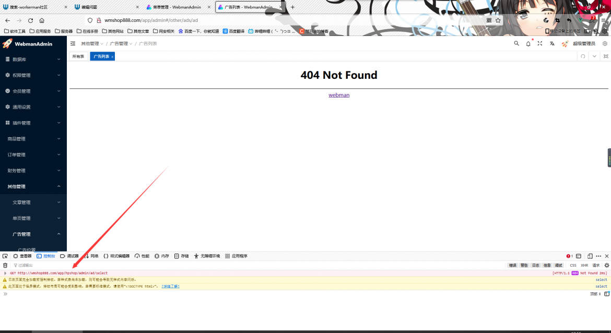Viewport: 611px width, 333px height.
Task: Toggle devtools responsive design mode icon
Action: pyautogui.click(x=590, y=256)
